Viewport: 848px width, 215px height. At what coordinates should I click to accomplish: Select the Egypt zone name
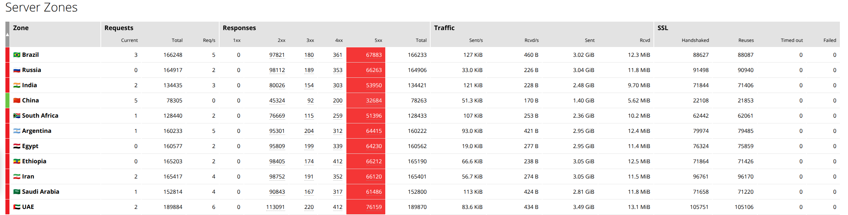coord(30,146)
